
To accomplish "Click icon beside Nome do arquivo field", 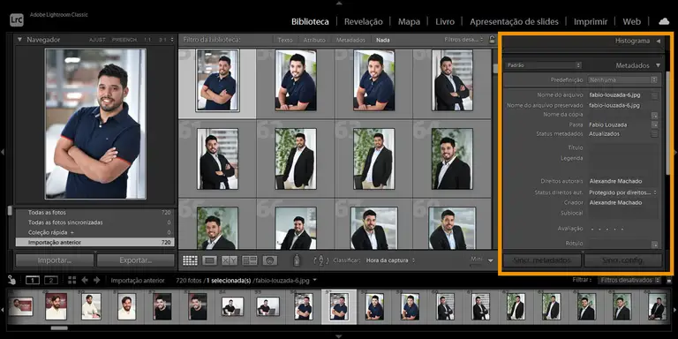I will pyautogui.click(x=655, y=95).
